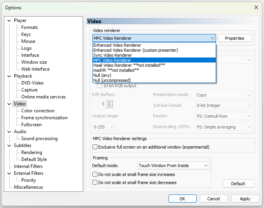
Task: Open the Surface format dropdown
Action: click(224, 105)
